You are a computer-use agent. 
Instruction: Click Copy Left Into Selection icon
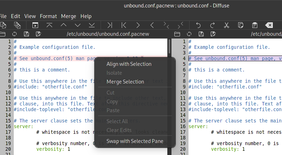(x=138, y=25)
